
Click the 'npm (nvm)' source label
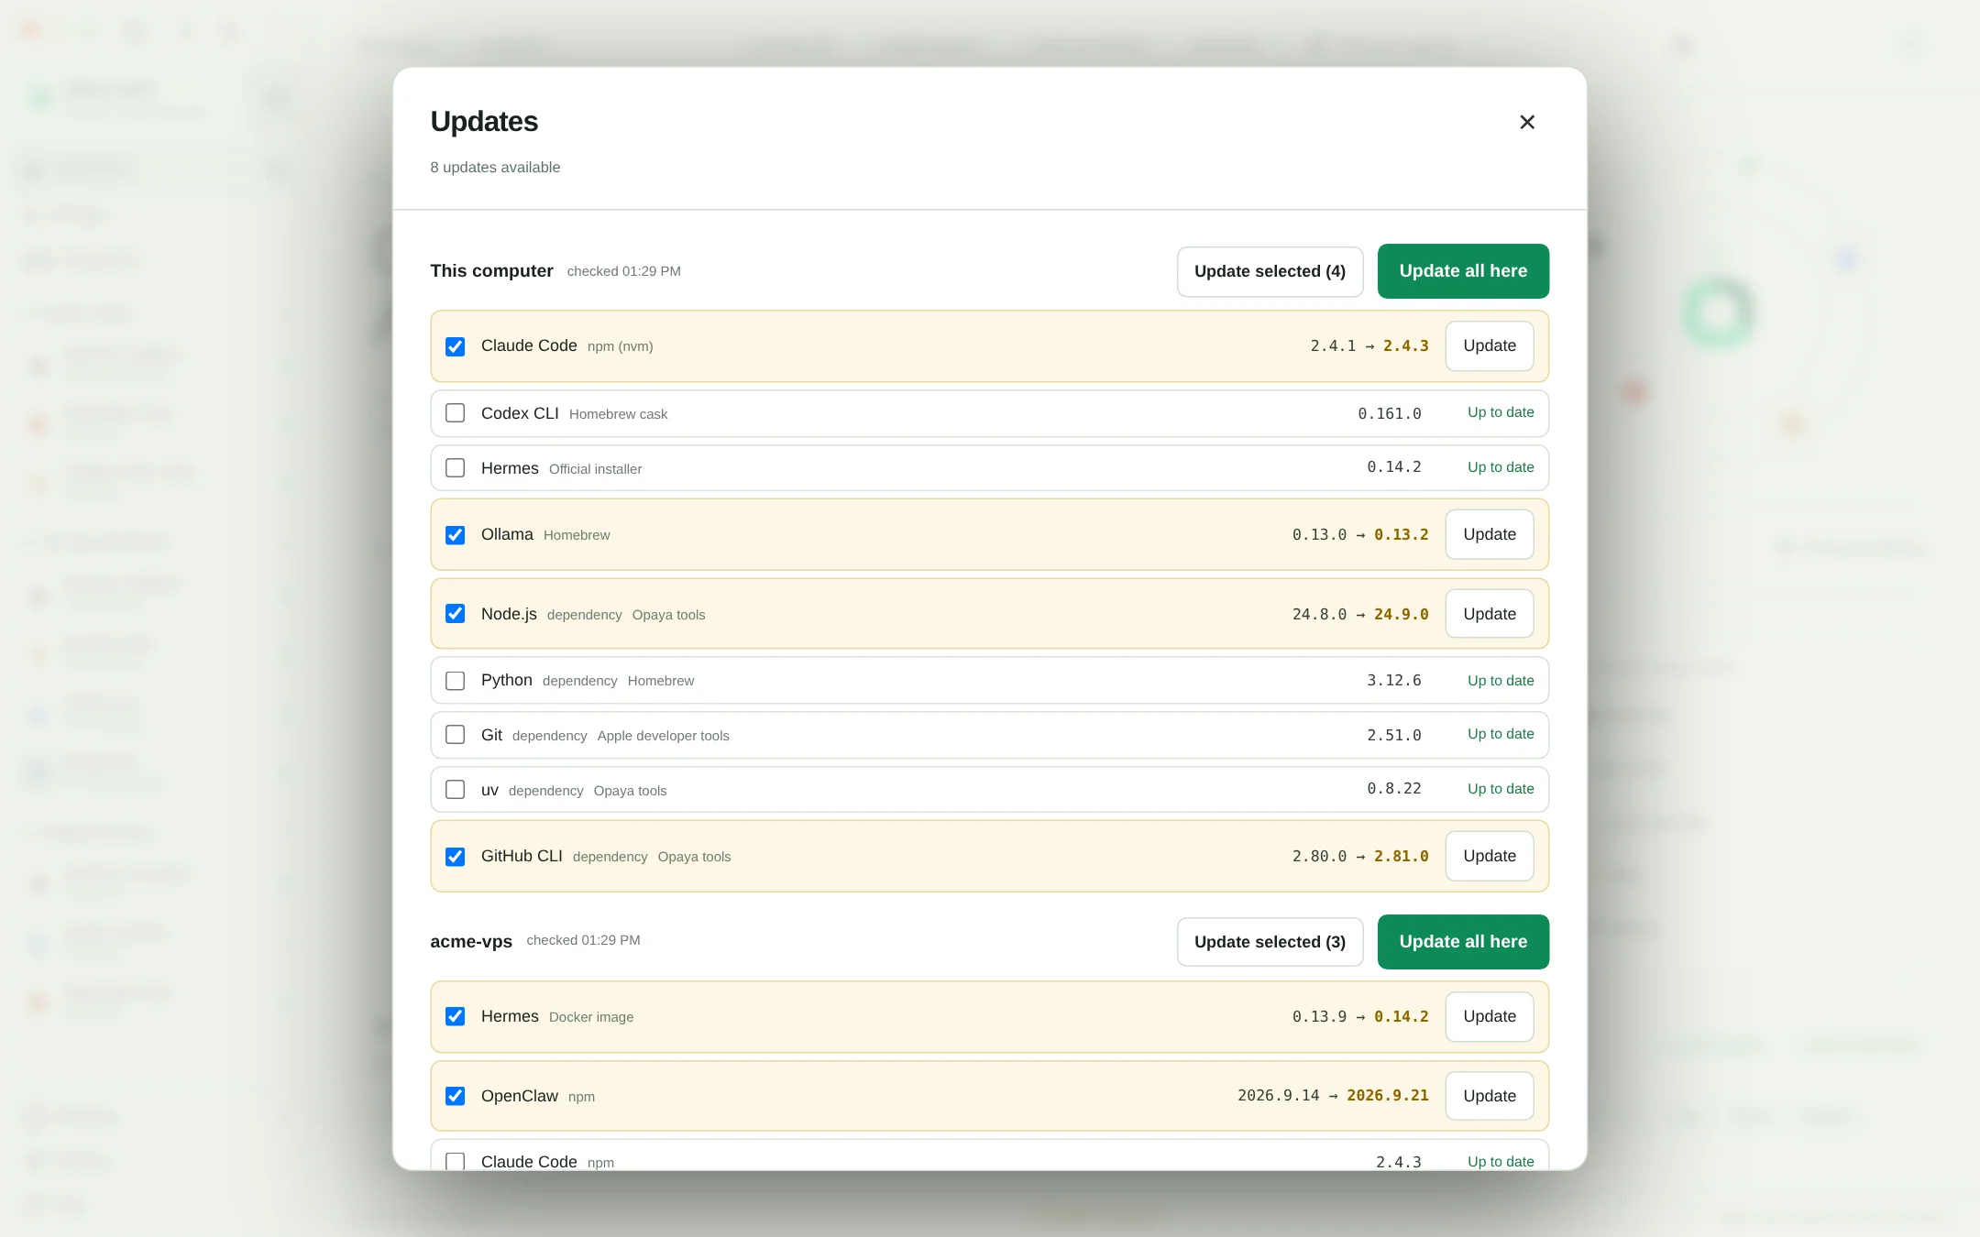coord(620,346)
